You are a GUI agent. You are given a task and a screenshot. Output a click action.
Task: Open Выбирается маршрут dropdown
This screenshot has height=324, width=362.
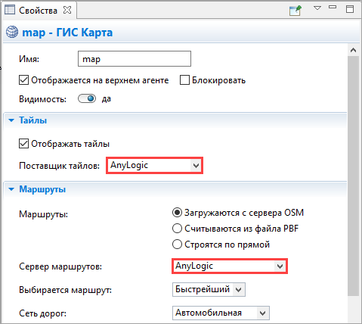tap(209, 289)
